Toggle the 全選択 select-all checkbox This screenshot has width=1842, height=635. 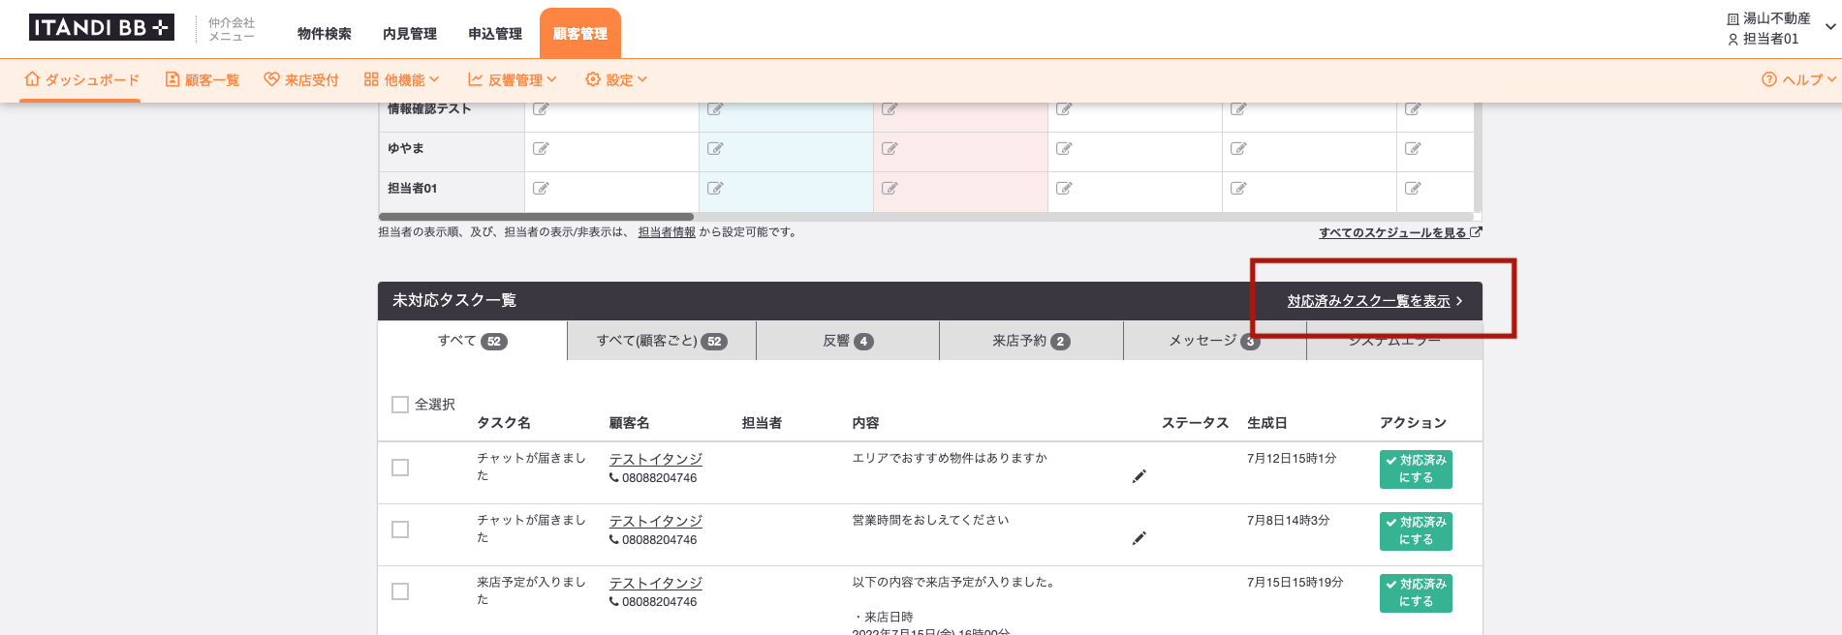pos(400,405)
